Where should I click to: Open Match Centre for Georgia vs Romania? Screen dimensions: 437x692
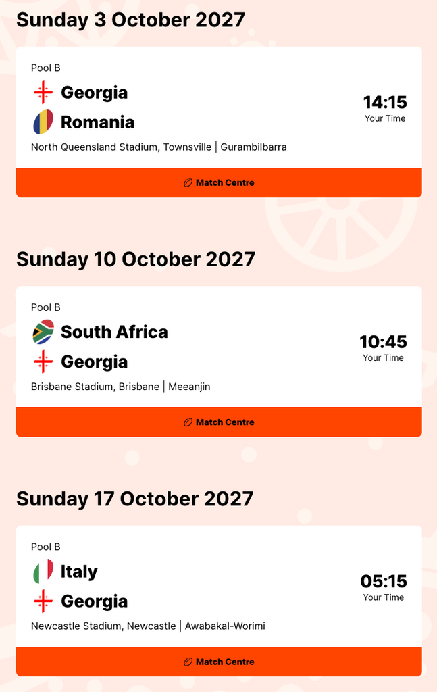(219, 182)
